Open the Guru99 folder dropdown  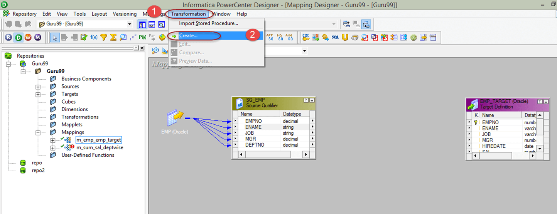tap(130, 24)
